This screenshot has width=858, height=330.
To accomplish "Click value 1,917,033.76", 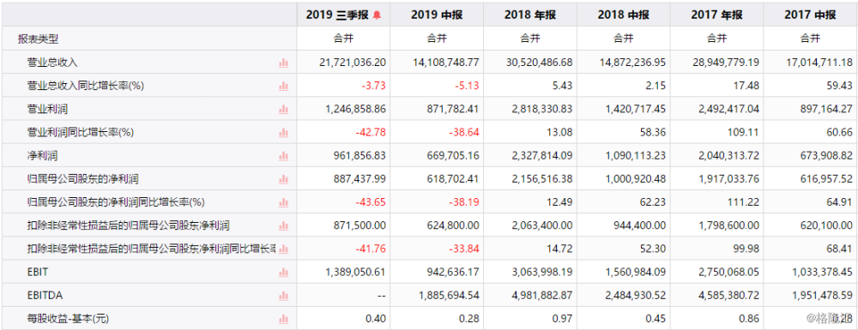I will pos(728,179).
